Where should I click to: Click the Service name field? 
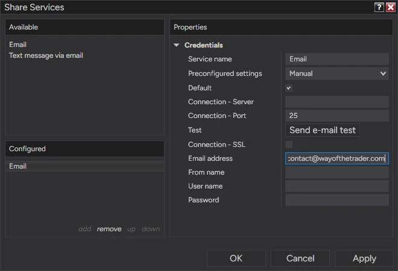(x=337, y=59)
